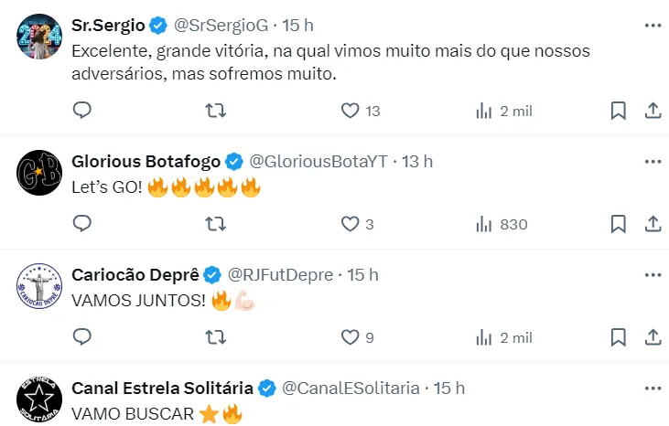Viewport: 669px width, 426px height.
Task: Open more options on Cariocão Deprê tweet
Action: coord(653,274)
